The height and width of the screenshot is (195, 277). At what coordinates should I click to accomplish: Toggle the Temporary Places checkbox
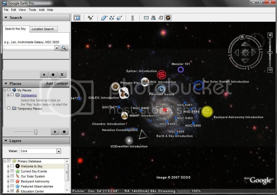click(9, 108)
